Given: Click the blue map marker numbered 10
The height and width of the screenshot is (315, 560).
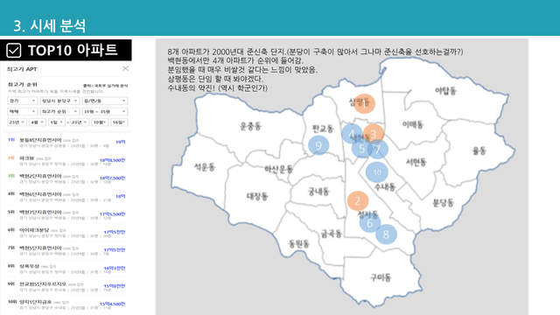Looking at the screenshot, I should pyautogui.click(x=377, y=172).
